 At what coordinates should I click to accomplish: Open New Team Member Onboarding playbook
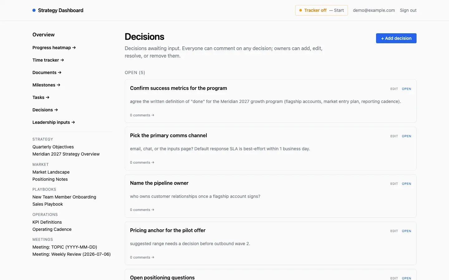[64, 197]
